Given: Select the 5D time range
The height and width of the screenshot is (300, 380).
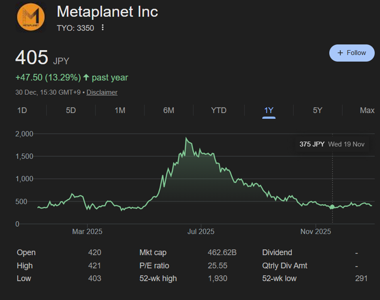Looking at the screenshot, I should [x=71, y=111].
